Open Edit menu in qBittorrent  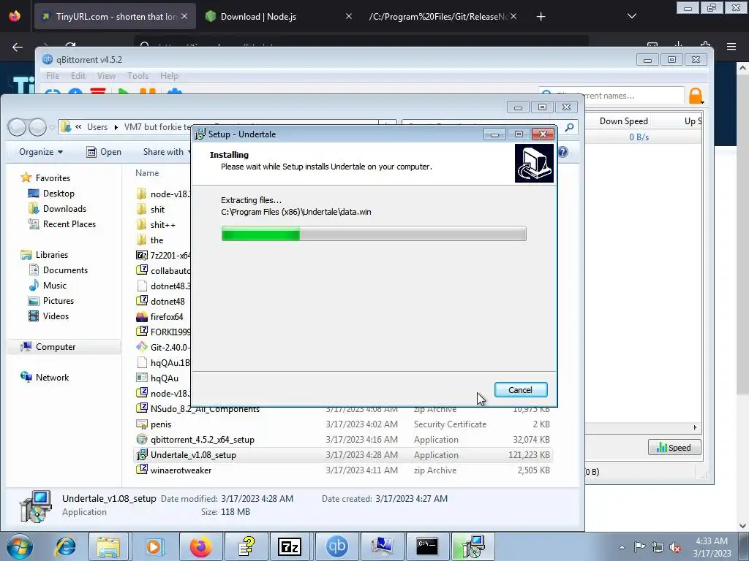(x=78, y=75)
